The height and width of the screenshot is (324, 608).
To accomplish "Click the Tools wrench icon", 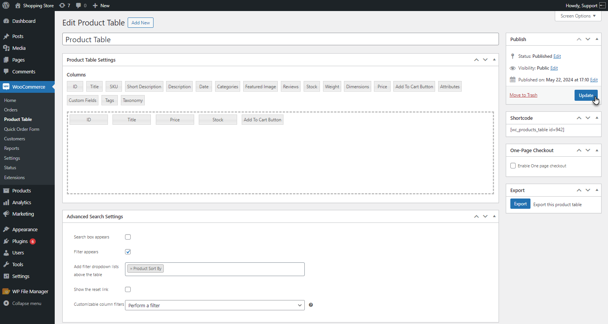I will click(6, 265).
